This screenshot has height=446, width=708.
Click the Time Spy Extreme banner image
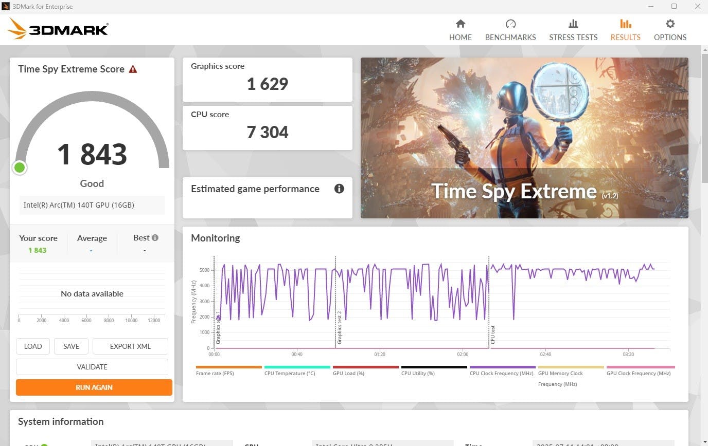pyautogui.click(x=524, y=138)
